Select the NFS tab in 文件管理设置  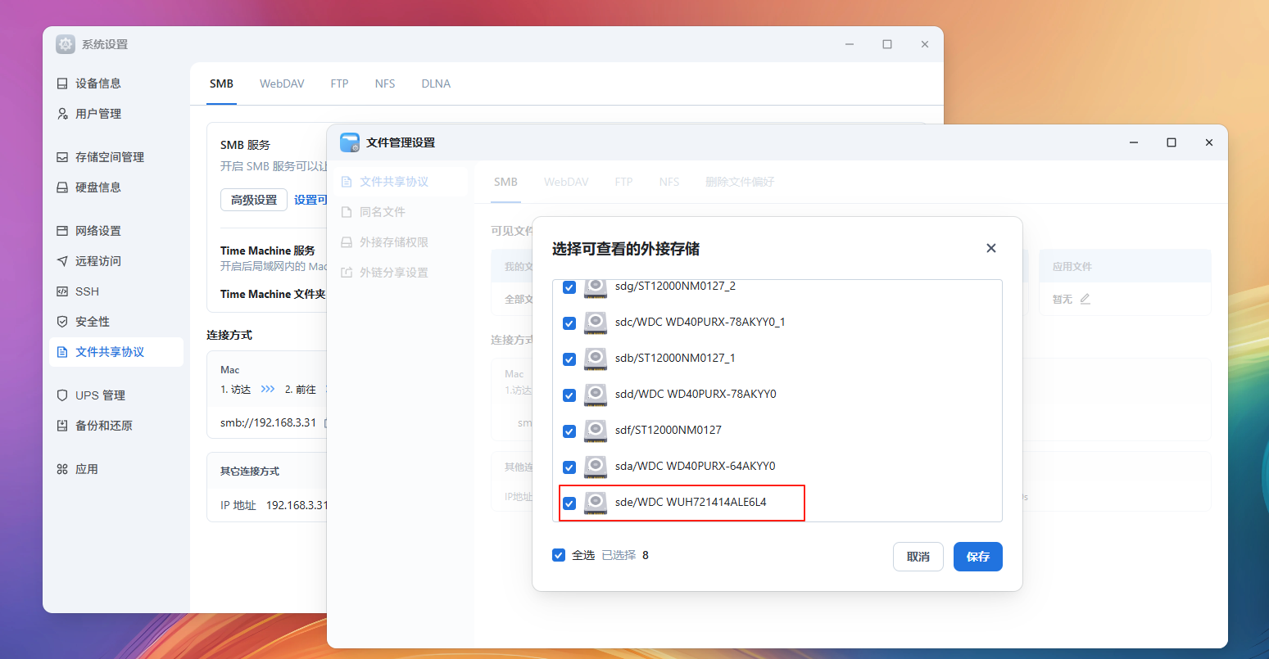669,182
